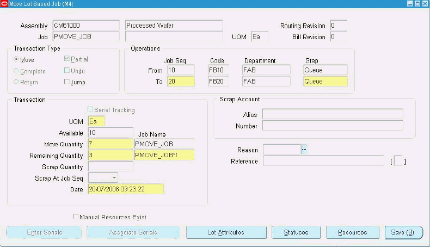Click the Associate Serials button
The image size is (430, 247).
(x=133, y=232)
